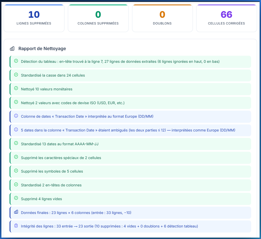Viewport: 261px width, 239px height.
Task: Click the clipboard icon on "Intégrité des lignes" row
Action: [16, 226]
